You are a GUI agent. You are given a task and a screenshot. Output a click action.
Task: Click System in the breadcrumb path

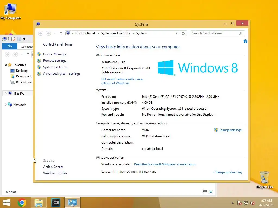[x=141, y=33]
